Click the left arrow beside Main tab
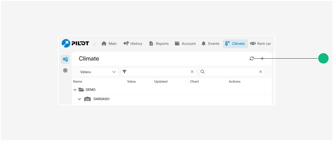The image size is (335, 141). (x=95, y=44)
